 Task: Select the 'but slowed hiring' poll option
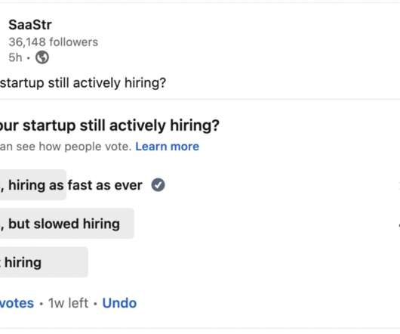[64, 224]
